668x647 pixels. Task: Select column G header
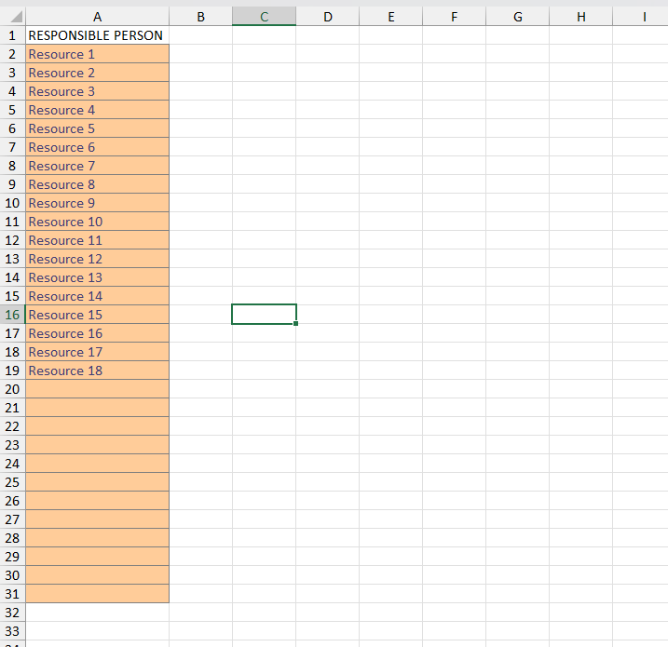(518, 17)
